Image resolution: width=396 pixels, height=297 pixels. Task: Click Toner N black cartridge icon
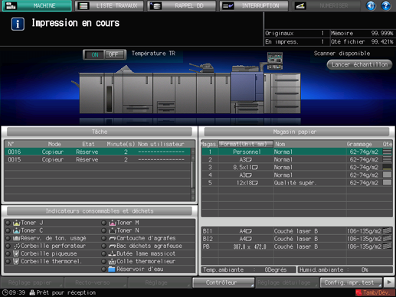point(113,230)
